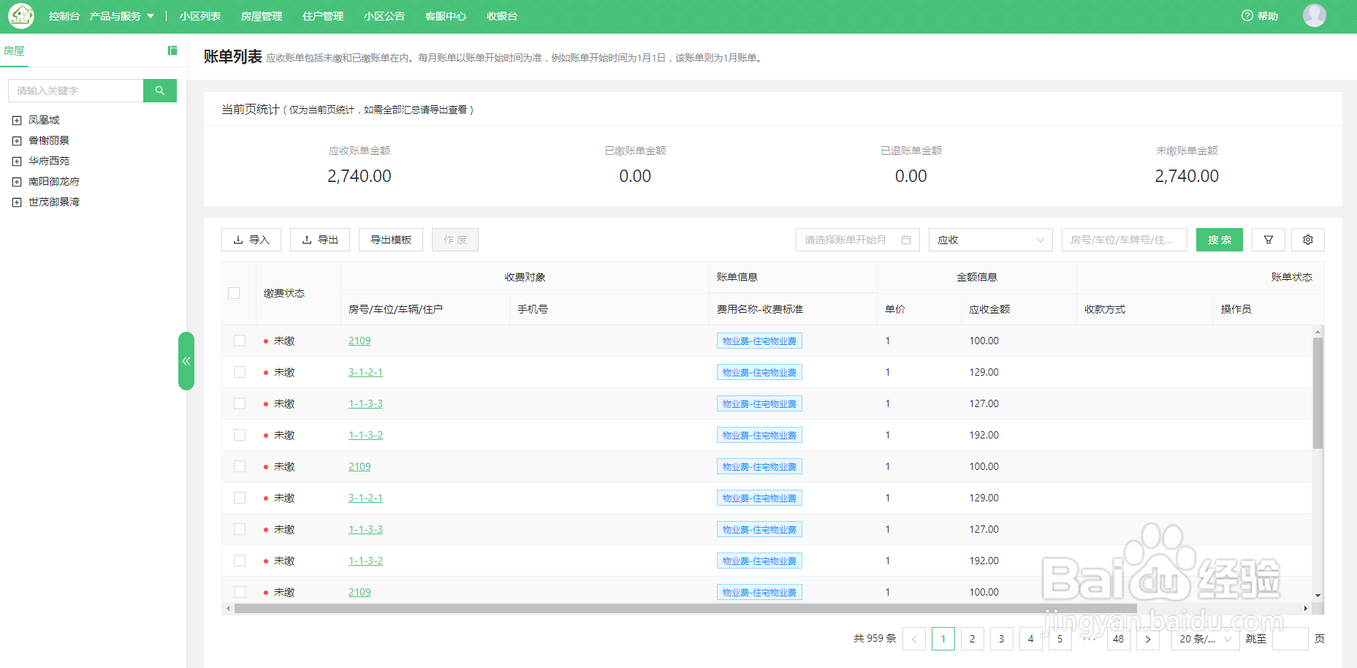Screen dimensions: 1357x668
Task: Select the checkbox of the first 2109 row
Action: [x=239, y=340]
